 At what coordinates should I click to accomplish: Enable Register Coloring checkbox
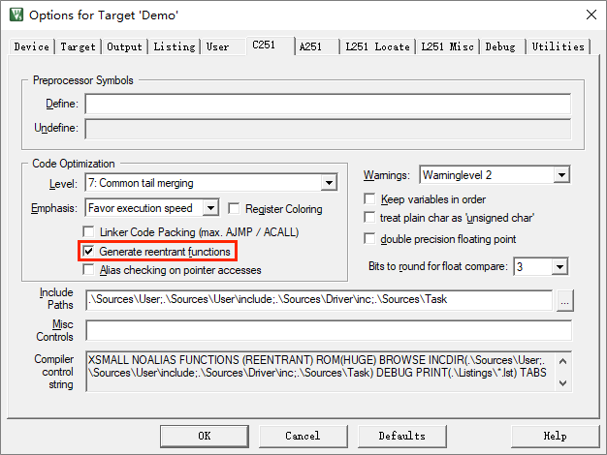click(x=234, y=208)
